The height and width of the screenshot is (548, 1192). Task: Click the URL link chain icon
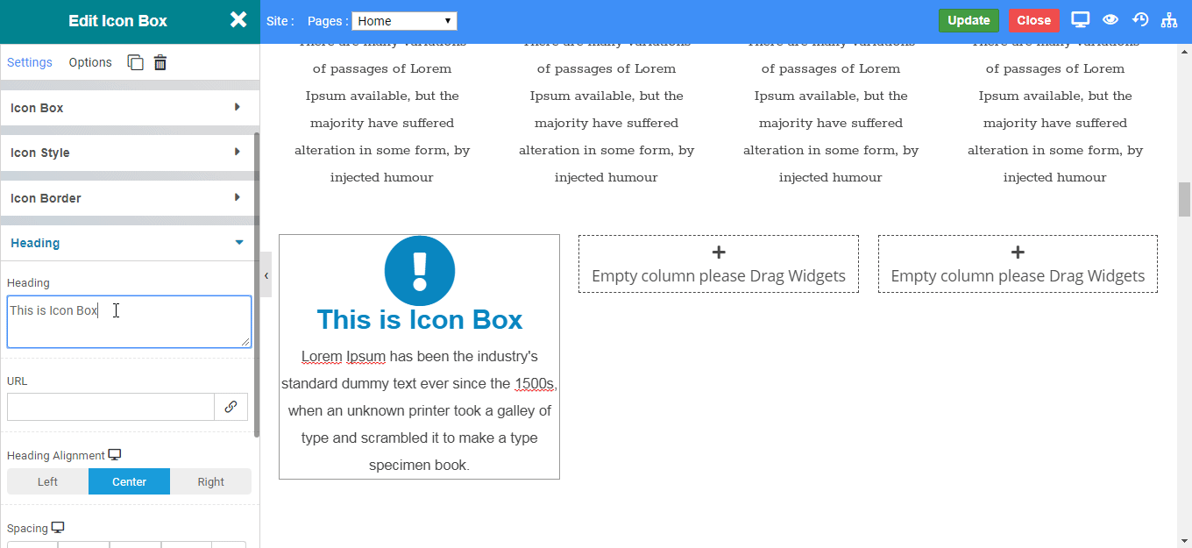click(231, 407)
